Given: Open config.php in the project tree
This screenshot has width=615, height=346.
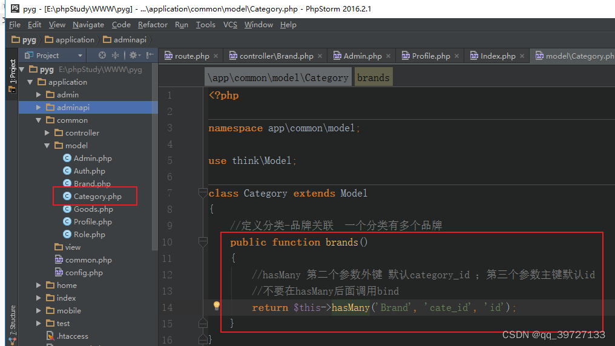Looking at the screenshot, I should [x=79, y=273].
